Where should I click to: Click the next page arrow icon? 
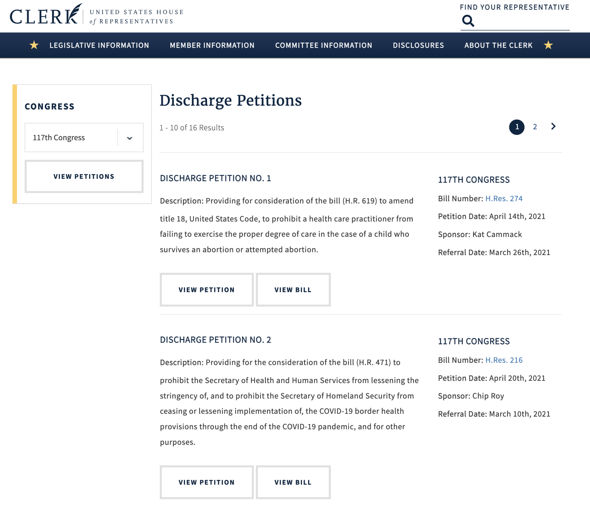(553, 126)
